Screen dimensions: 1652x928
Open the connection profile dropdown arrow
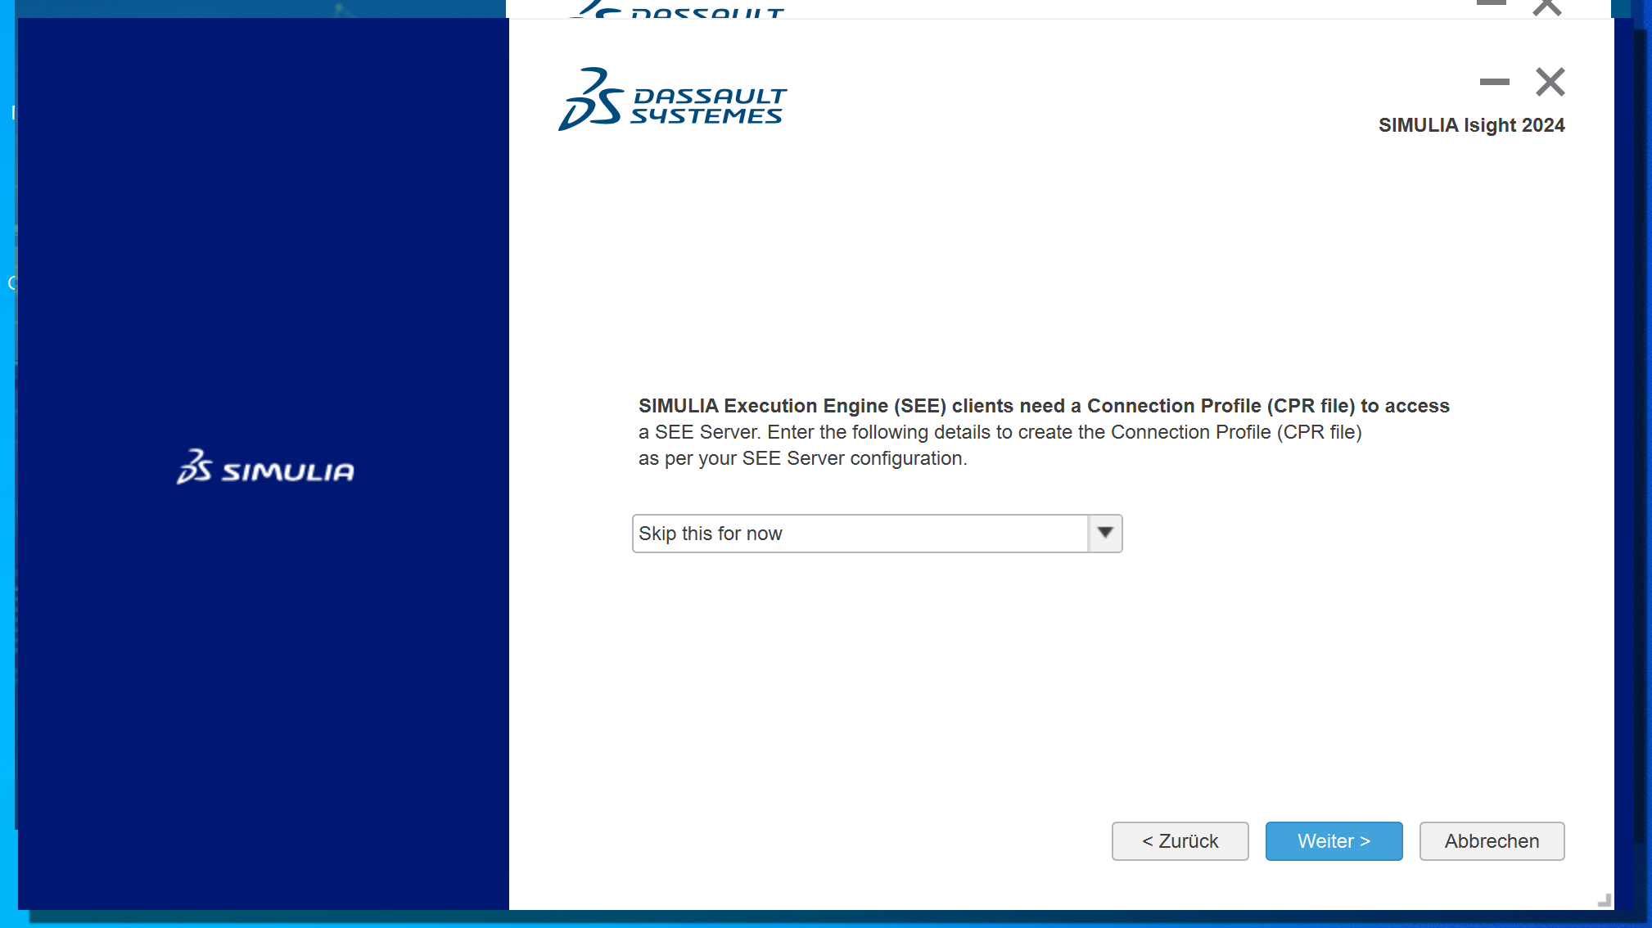(x=1105, y=533)
